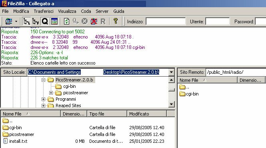Sort remote list by Dimensio column

tap(251, 80)
